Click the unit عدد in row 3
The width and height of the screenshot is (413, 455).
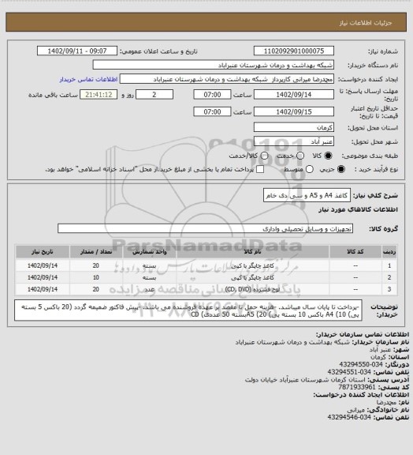(150, 289)
